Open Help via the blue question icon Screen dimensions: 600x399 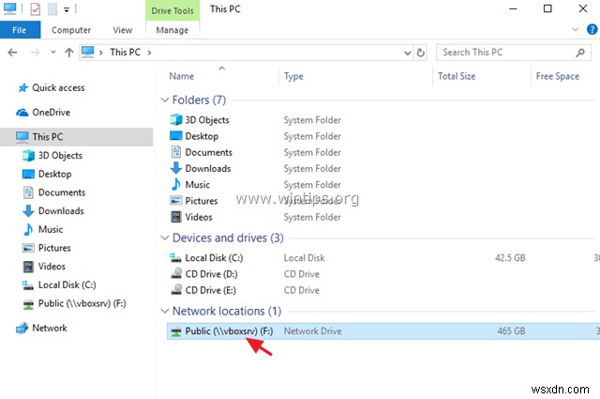[592, 29]
